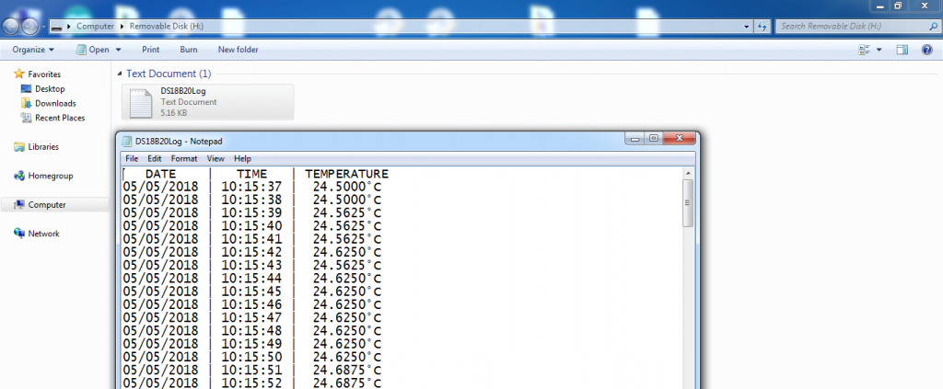Select Downloads in Favorites

[55, 103]
